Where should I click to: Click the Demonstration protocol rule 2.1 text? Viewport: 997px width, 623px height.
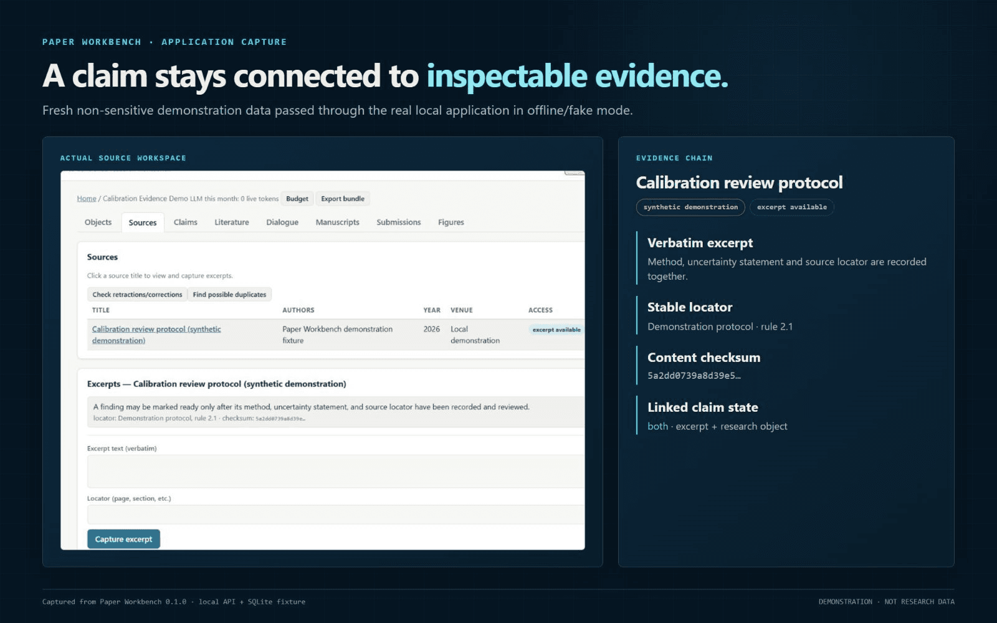point(720,327)
